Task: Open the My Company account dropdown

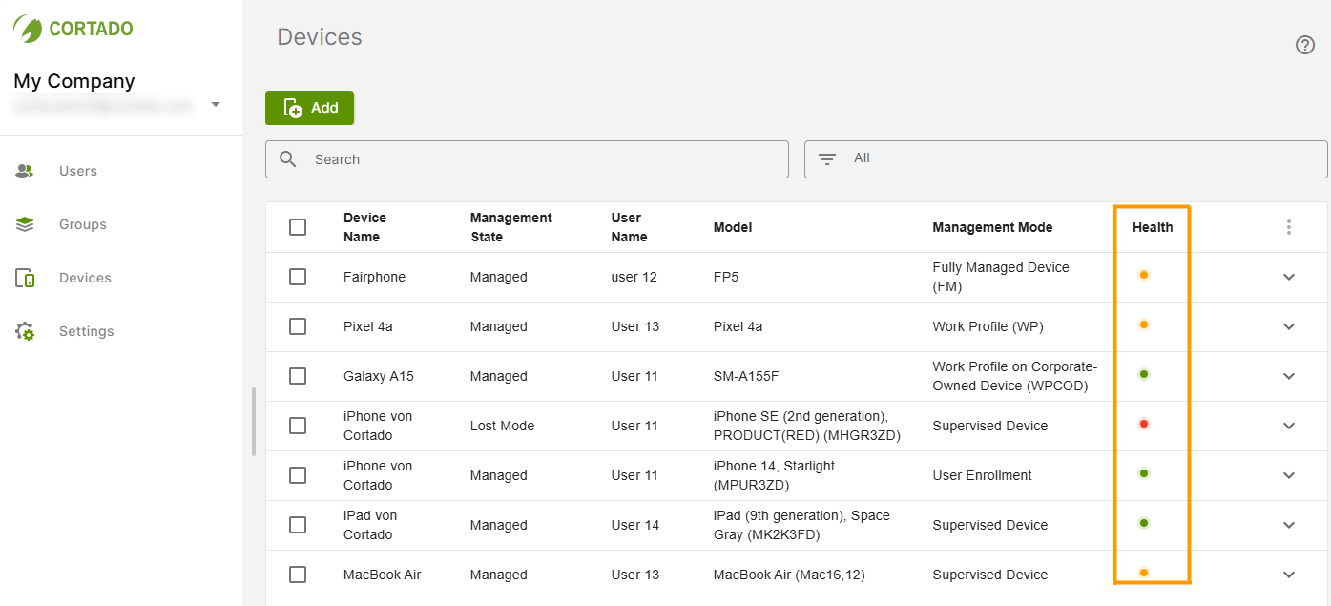Action: [x=216, y=105]
